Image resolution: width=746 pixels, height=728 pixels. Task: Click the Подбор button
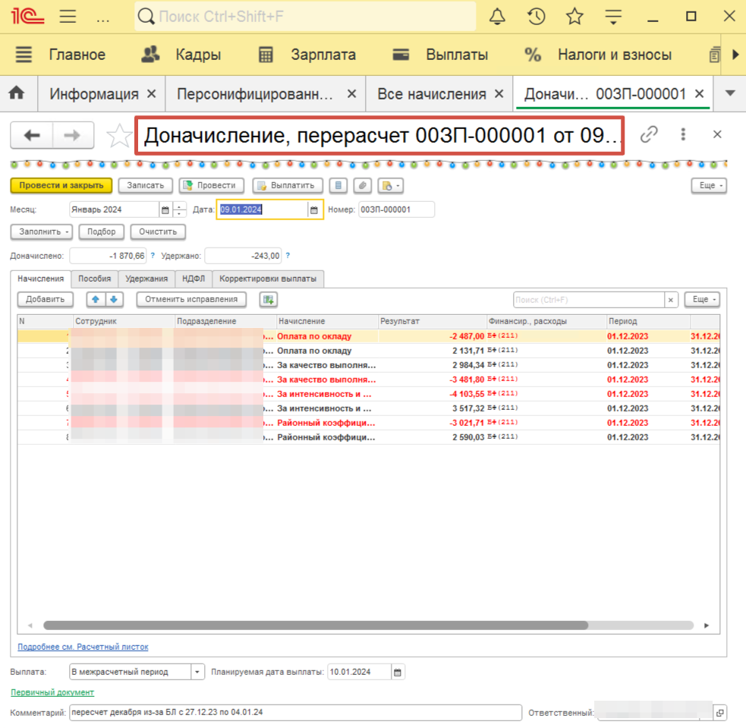tap(102, 232)
